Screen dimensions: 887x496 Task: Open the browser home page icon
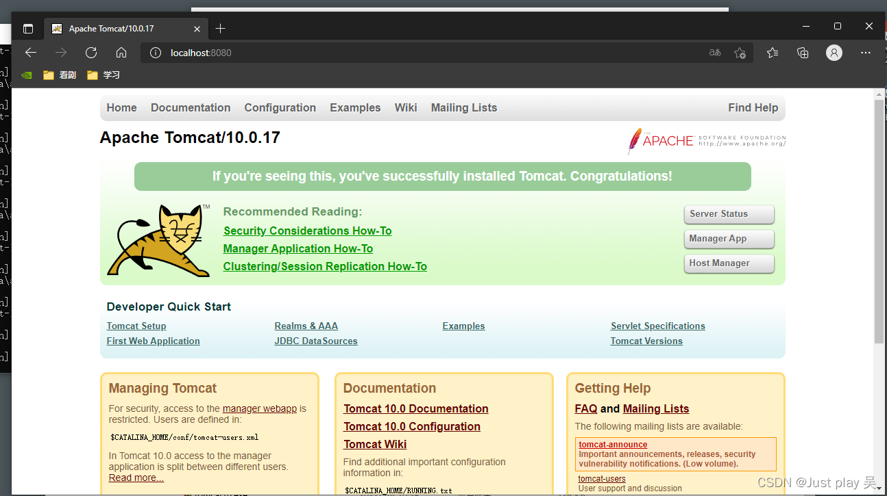pyautogui.click(x=121, y=53)
